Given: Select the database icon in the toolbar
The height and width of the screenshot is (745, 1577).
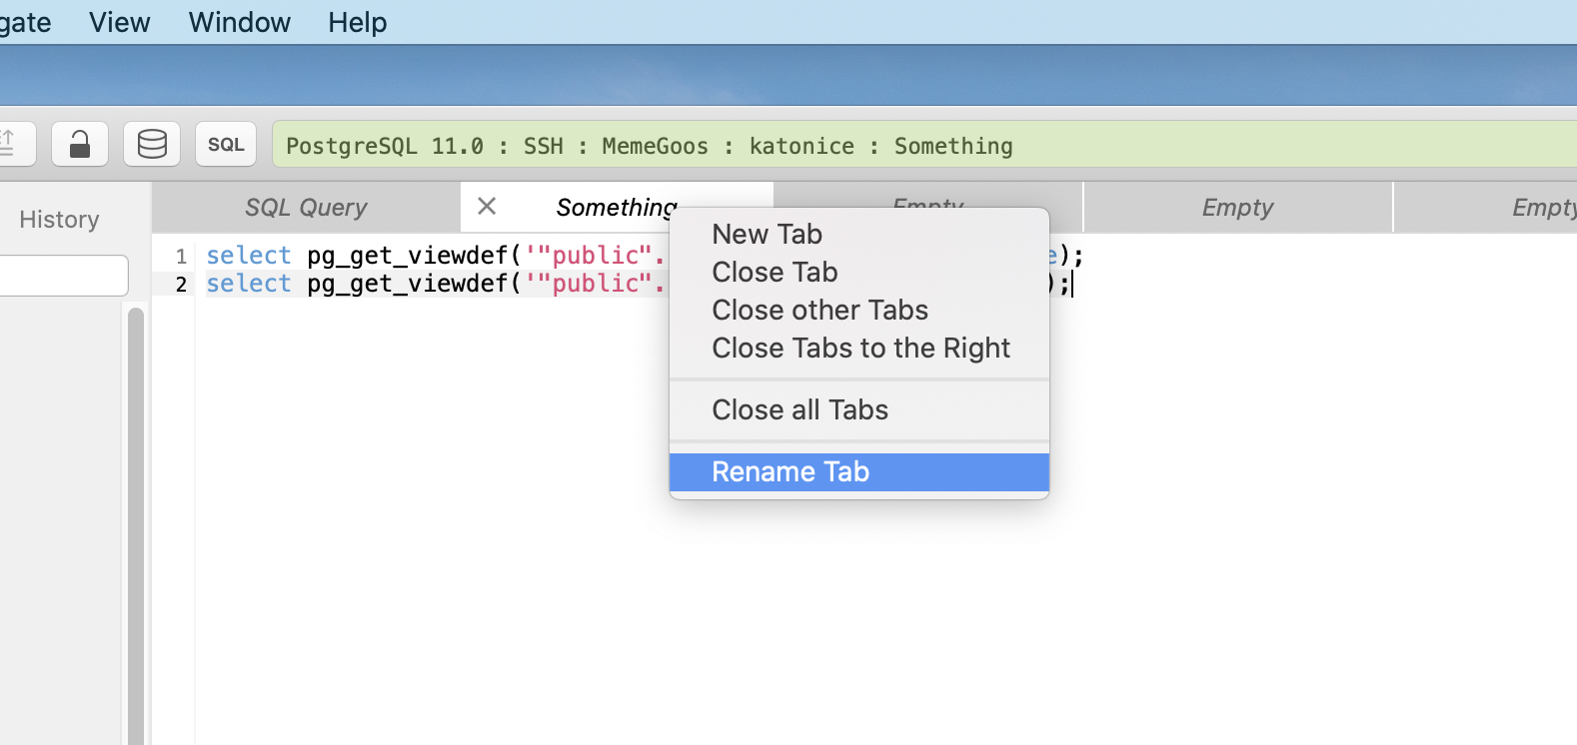Looking at the screenshot, I should [x=152, y=144].
